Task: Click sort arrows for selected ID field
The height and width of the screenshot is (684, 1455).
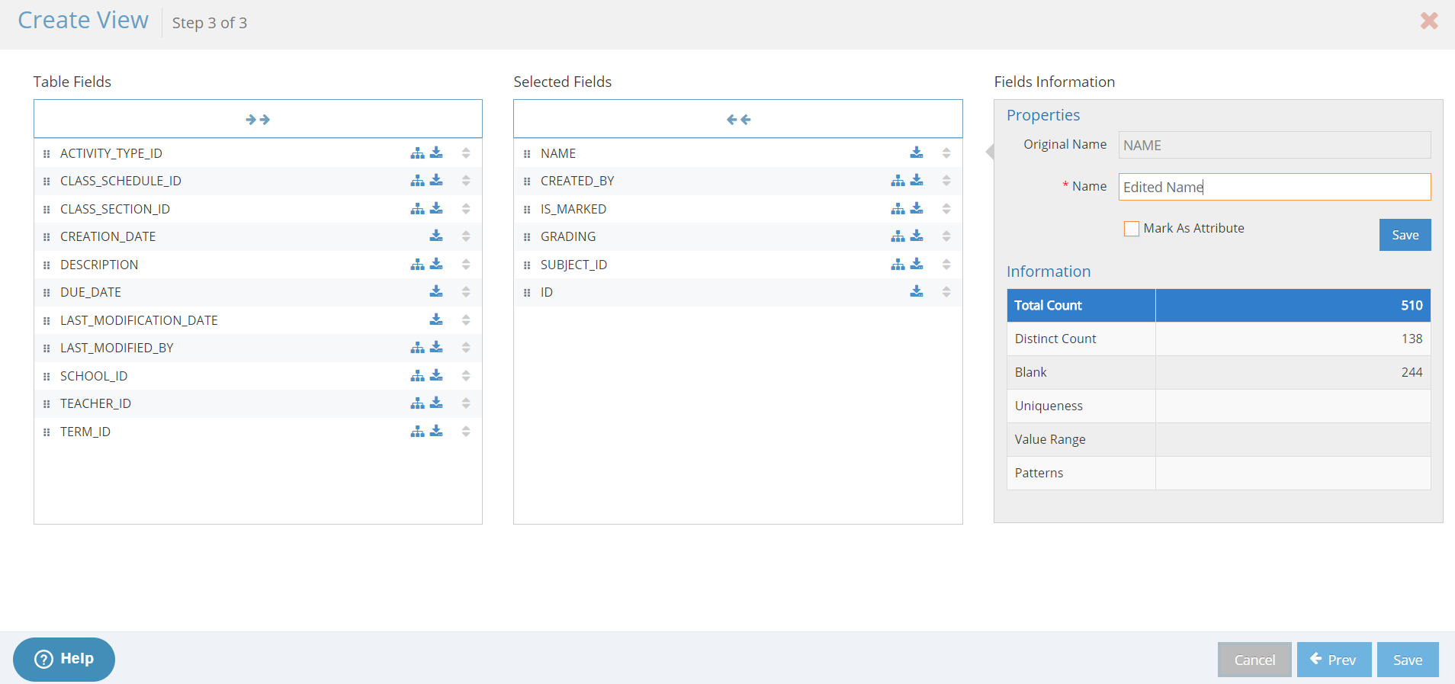Action: point(946,292)
